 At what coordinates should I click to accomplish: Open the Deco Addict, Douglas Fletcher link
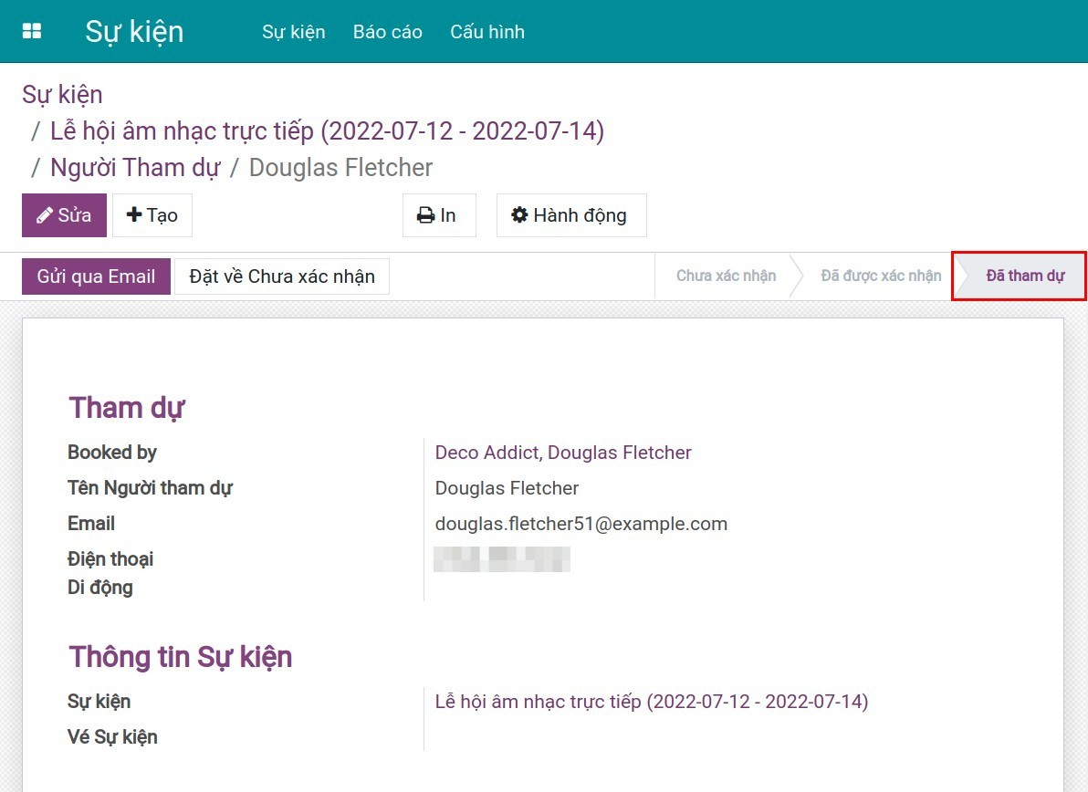[562, 453]
